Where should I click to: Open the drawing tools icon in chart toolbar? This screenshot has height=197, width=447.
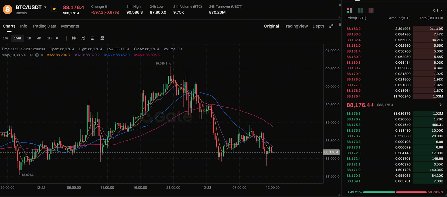[93, 38]
